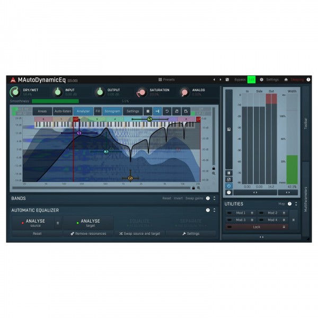The height and width of the screenshot is (318, 318).
Task: Click the reset circular-arrow icon in the EQ toolbar
Action: [x=167, y=111]
